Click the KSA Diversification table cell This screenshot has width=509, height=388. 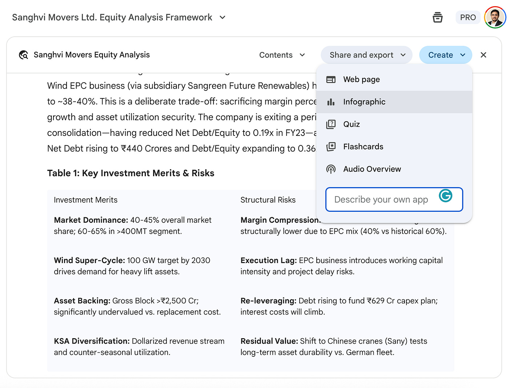pyautogui.click(x=139, y=347)
